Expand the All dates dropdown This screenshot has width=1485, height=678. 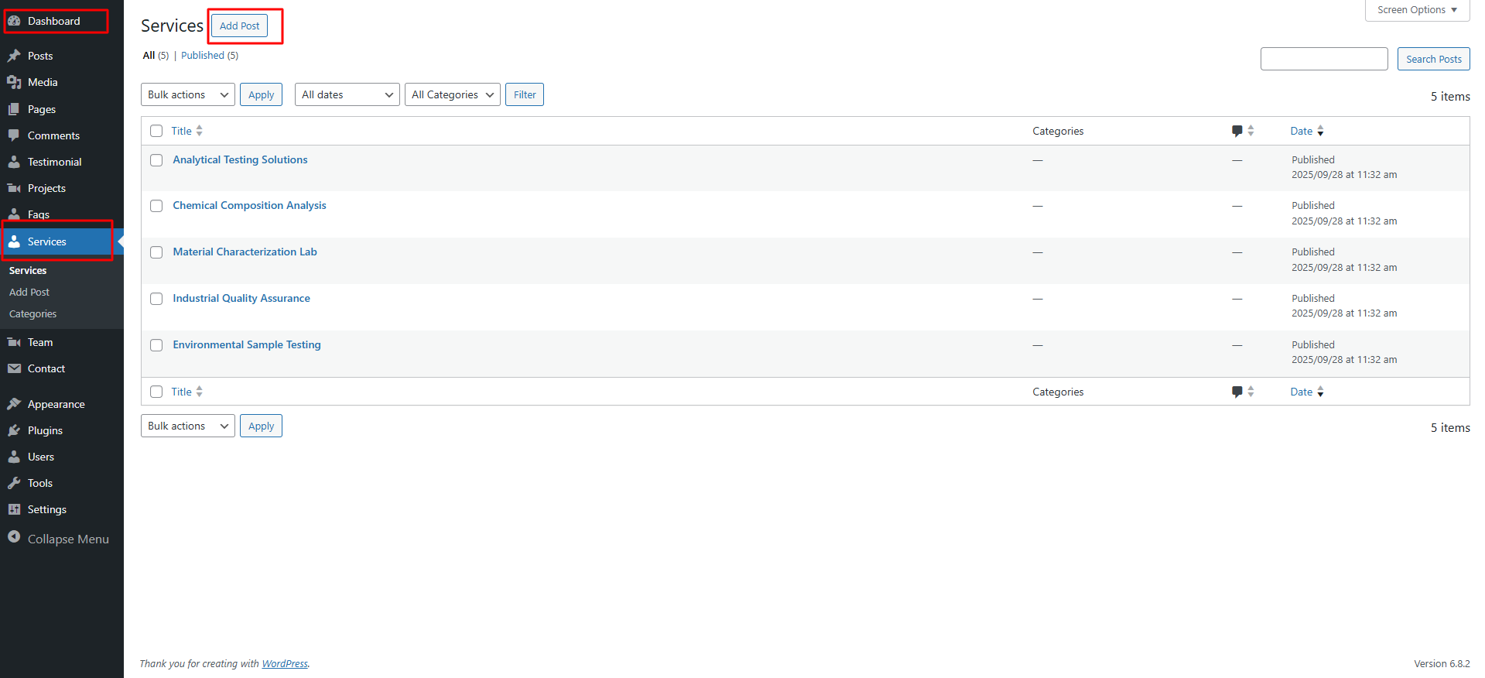(347, 94)
